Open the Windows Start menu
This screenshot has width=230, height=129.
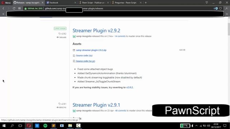[x=4, y=126]
